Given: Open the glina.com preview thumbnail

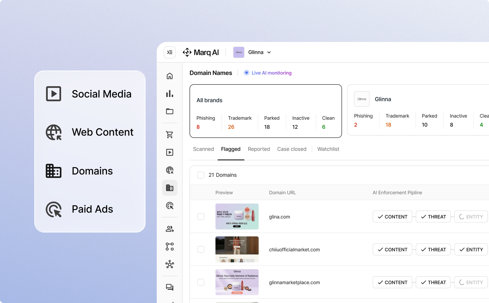Looking at the screenshot, I should [x=237, y=216].
